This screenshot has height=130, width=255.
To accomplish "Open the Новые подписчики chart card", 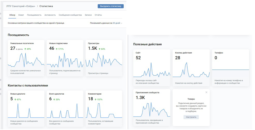I will pos(65,58).
